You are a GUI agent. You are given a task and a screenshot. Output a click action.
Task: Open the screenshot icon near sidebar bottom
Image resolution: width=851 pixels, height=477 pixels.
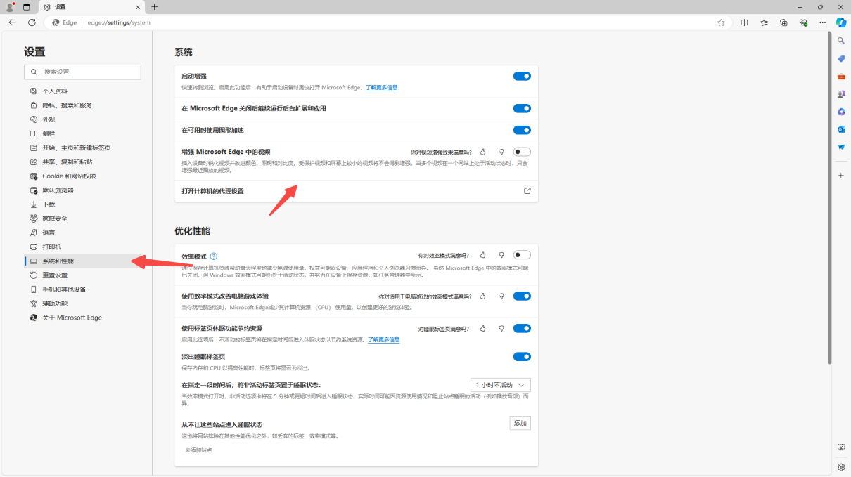(x=841, y=447)
